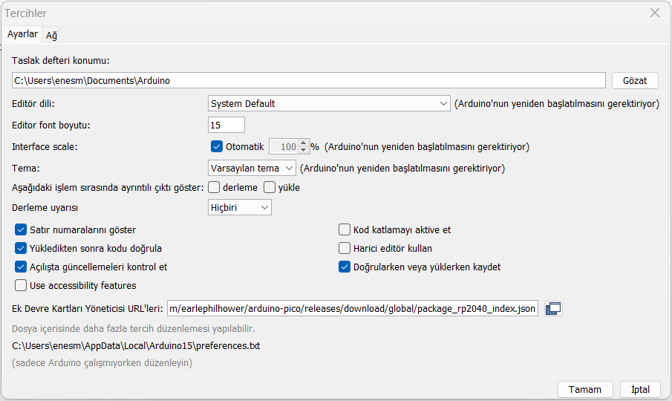This screenshot has width=672, height=401.
Task: Select the Ayarlar tab
Action: tap(22, 34)
